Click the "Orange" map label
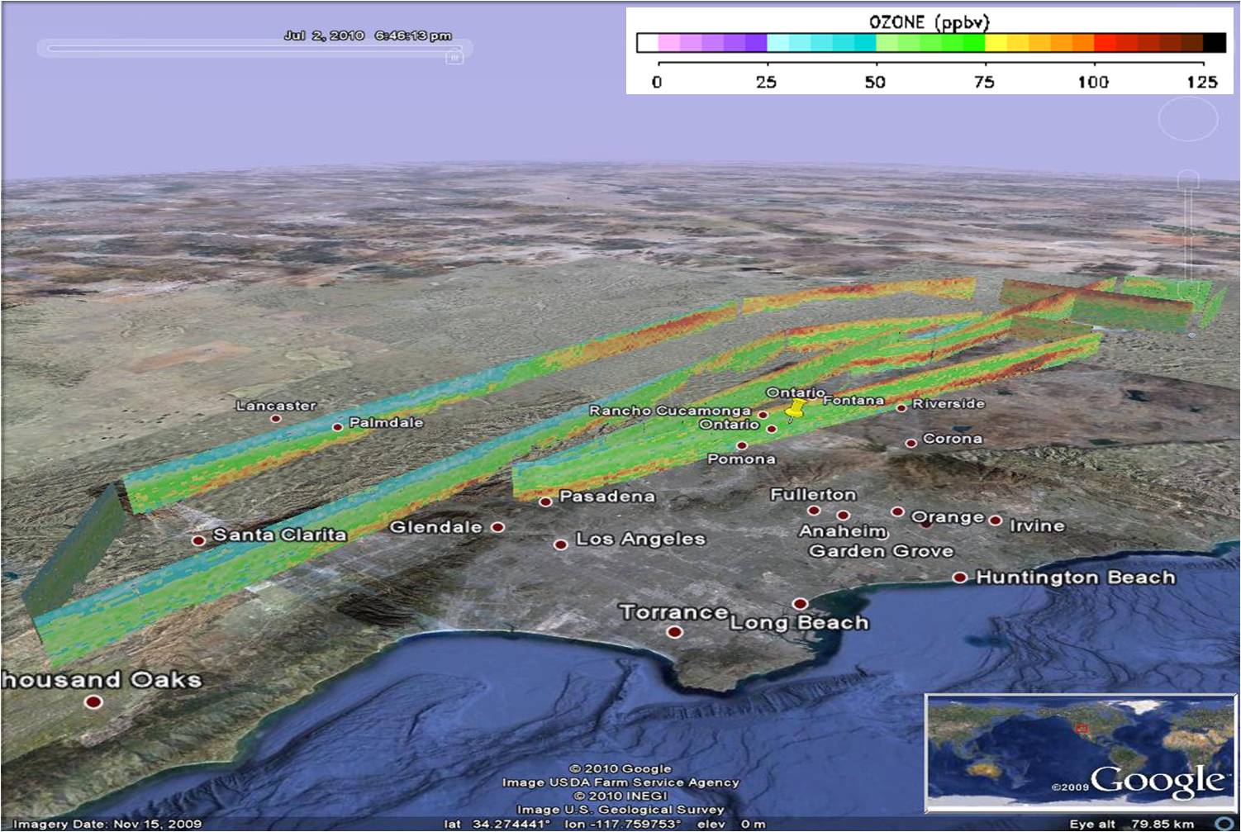 click(947, 517)
